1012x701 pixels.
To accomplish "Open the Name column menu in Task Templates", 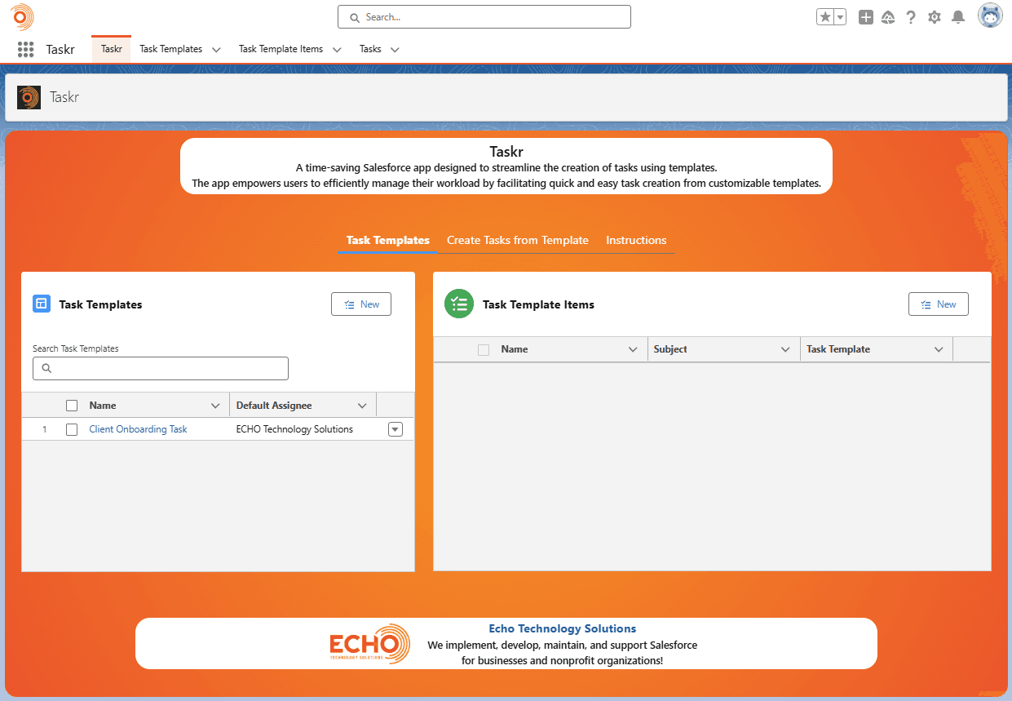I will [x=215, y=406].
